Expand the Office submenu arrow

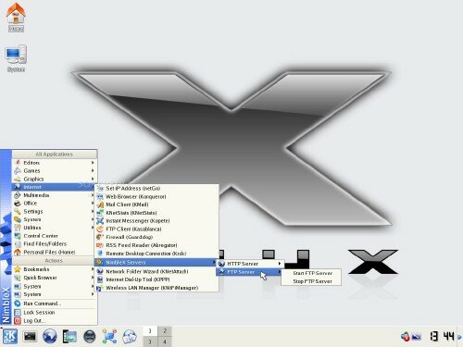tap(93, 203)
